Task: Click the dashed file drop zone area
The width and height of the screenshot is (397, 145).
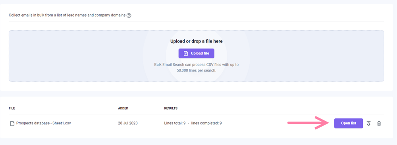Action: pyautogui.click(x=196, y=56)
